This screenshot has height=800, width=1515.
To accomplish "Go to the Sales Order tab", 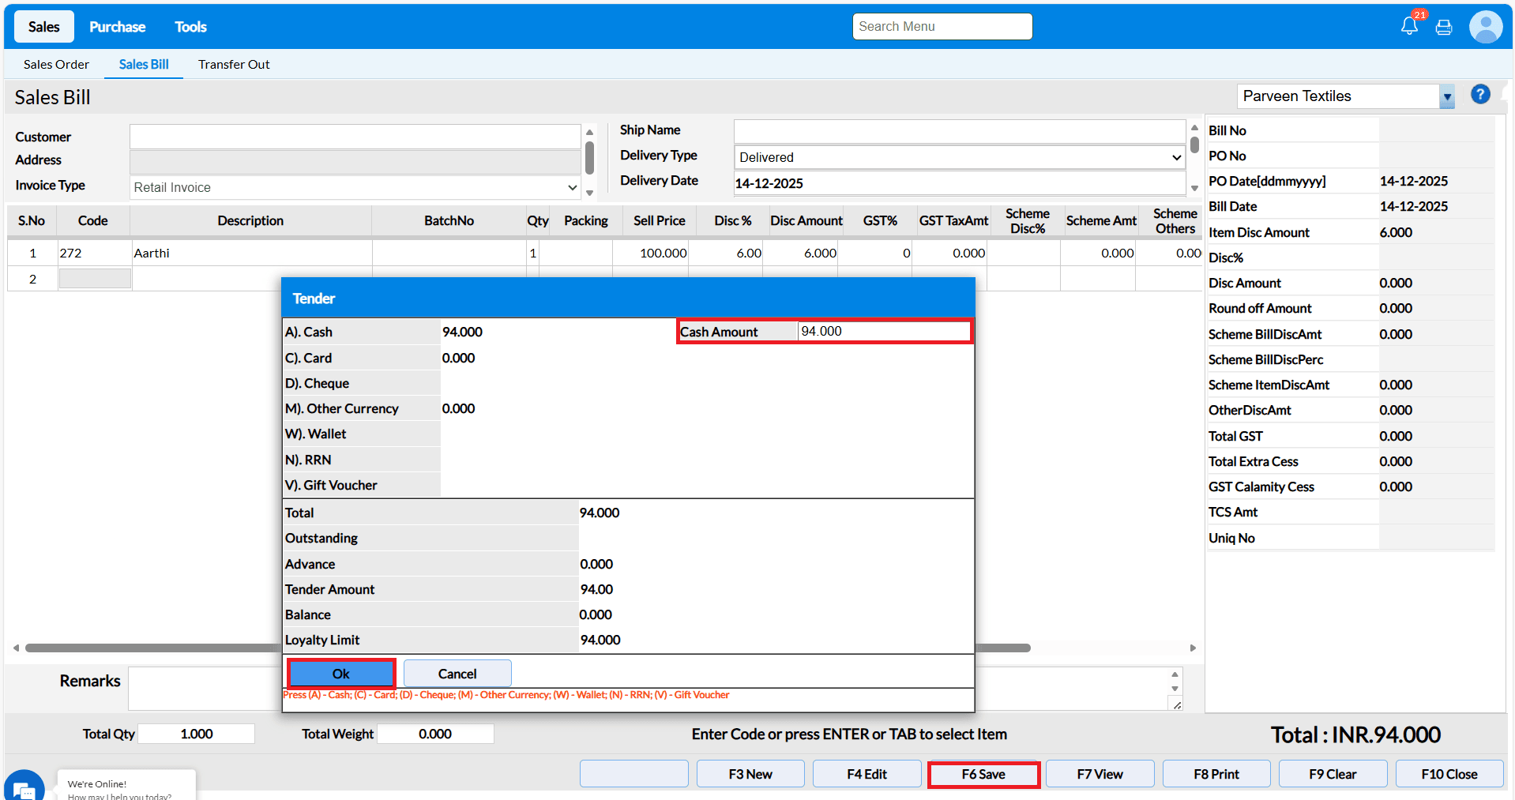I will coord(56,65).
